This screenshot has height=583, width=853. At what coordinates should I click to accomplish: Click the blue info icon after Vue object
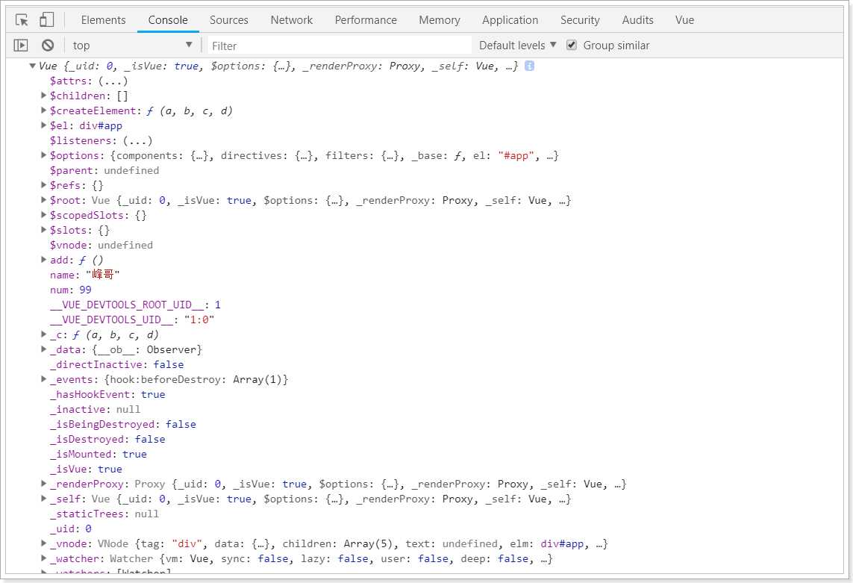click(529, 66)
